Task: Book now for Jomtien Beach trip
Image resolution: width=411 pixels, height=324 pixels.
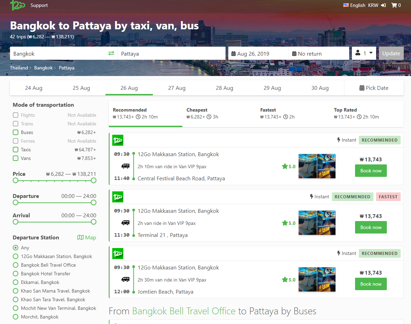Action: (371, 284)
